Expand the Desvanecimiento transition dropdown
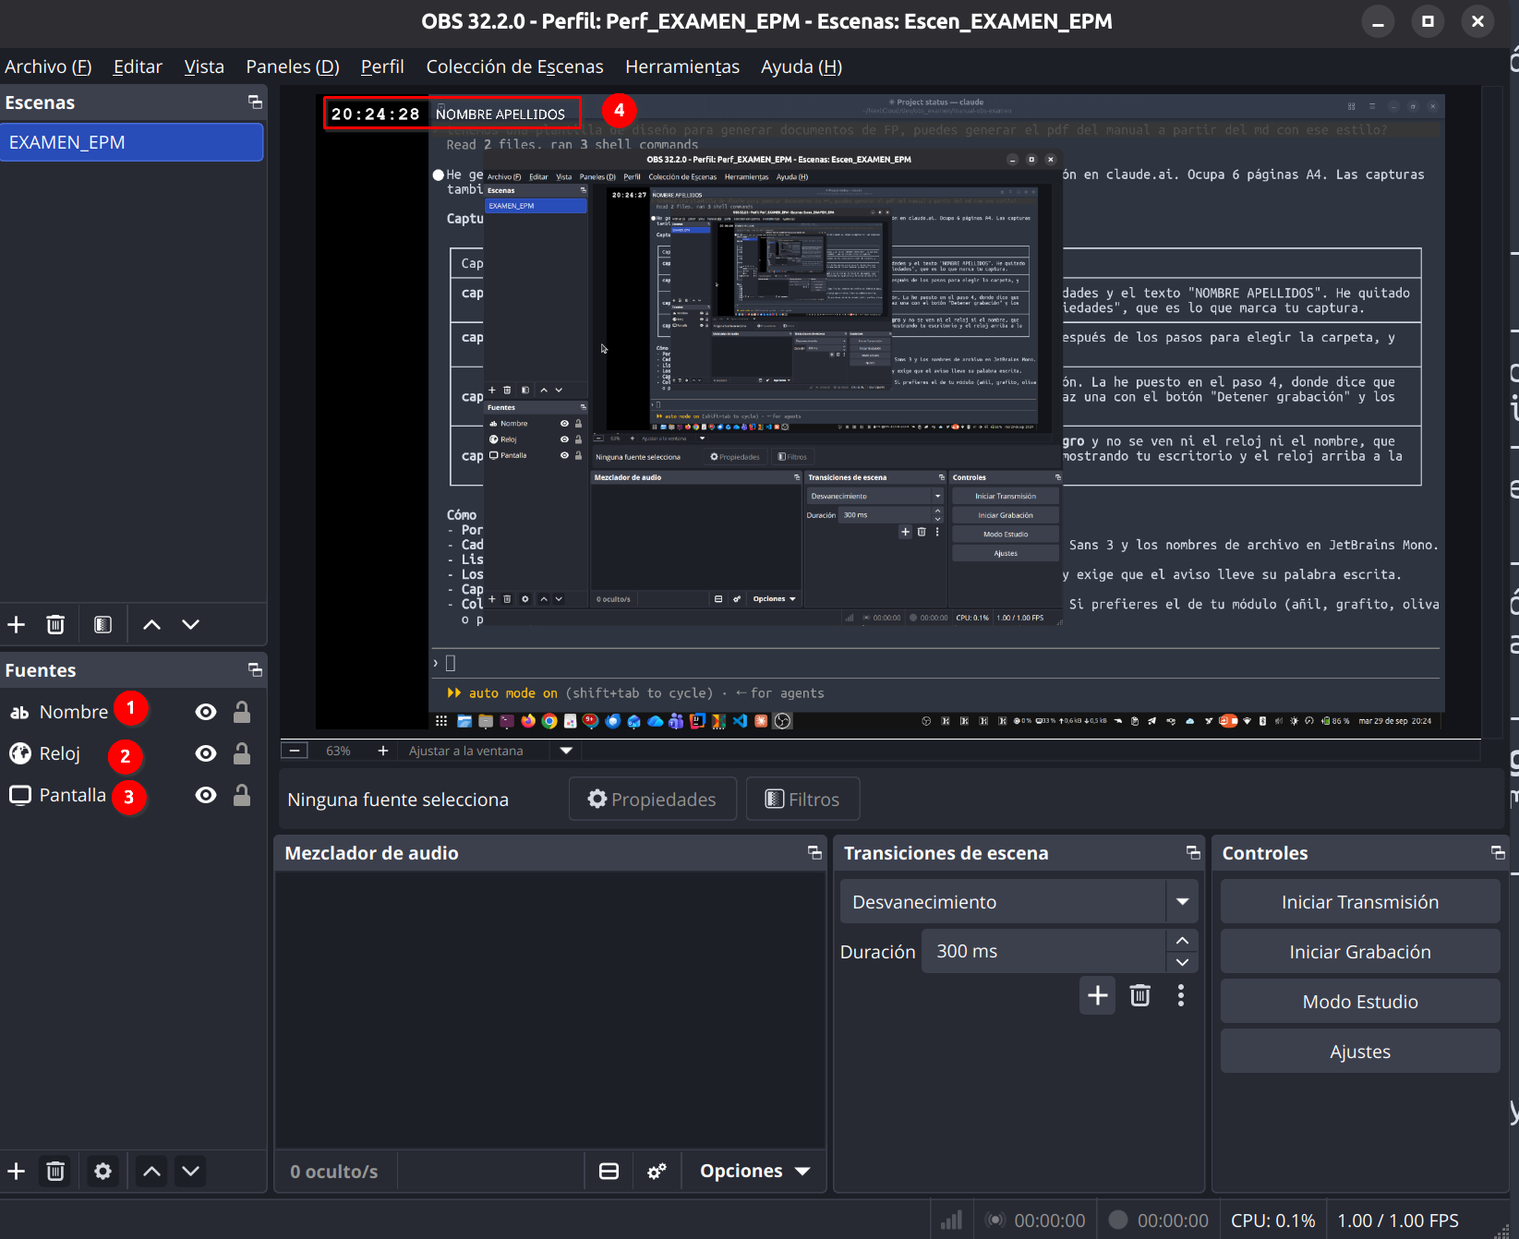This screenshot has width=1519, height=1239. coord(1182,902)
